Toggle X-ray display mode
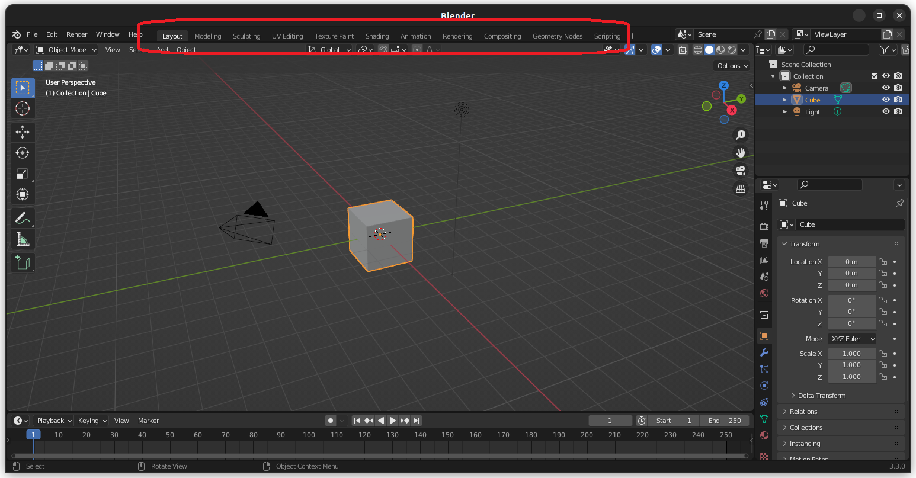916x478 pixels. tap(683, 50)
